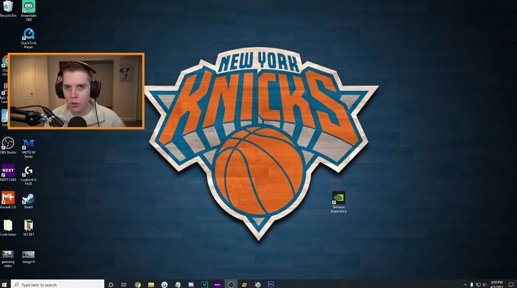Show hidden system tray icons

465,285
